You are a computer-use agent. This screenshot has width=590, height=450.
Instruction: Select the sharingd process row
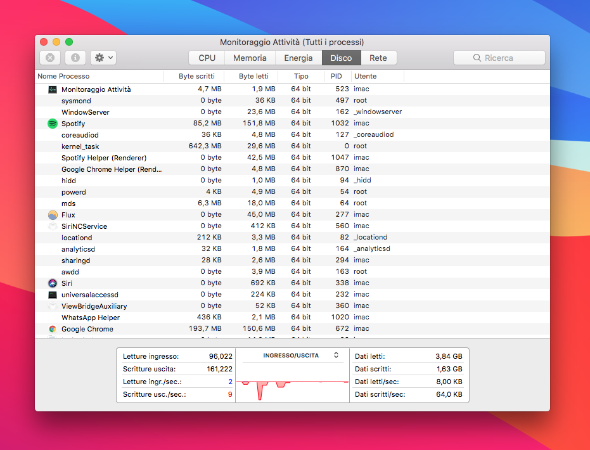coord(292,260)
